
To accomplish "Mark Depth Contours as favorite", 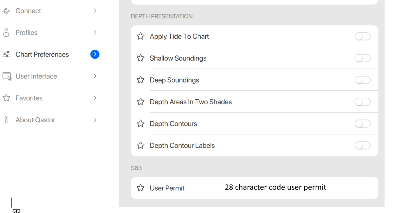I will coord(140,124).
